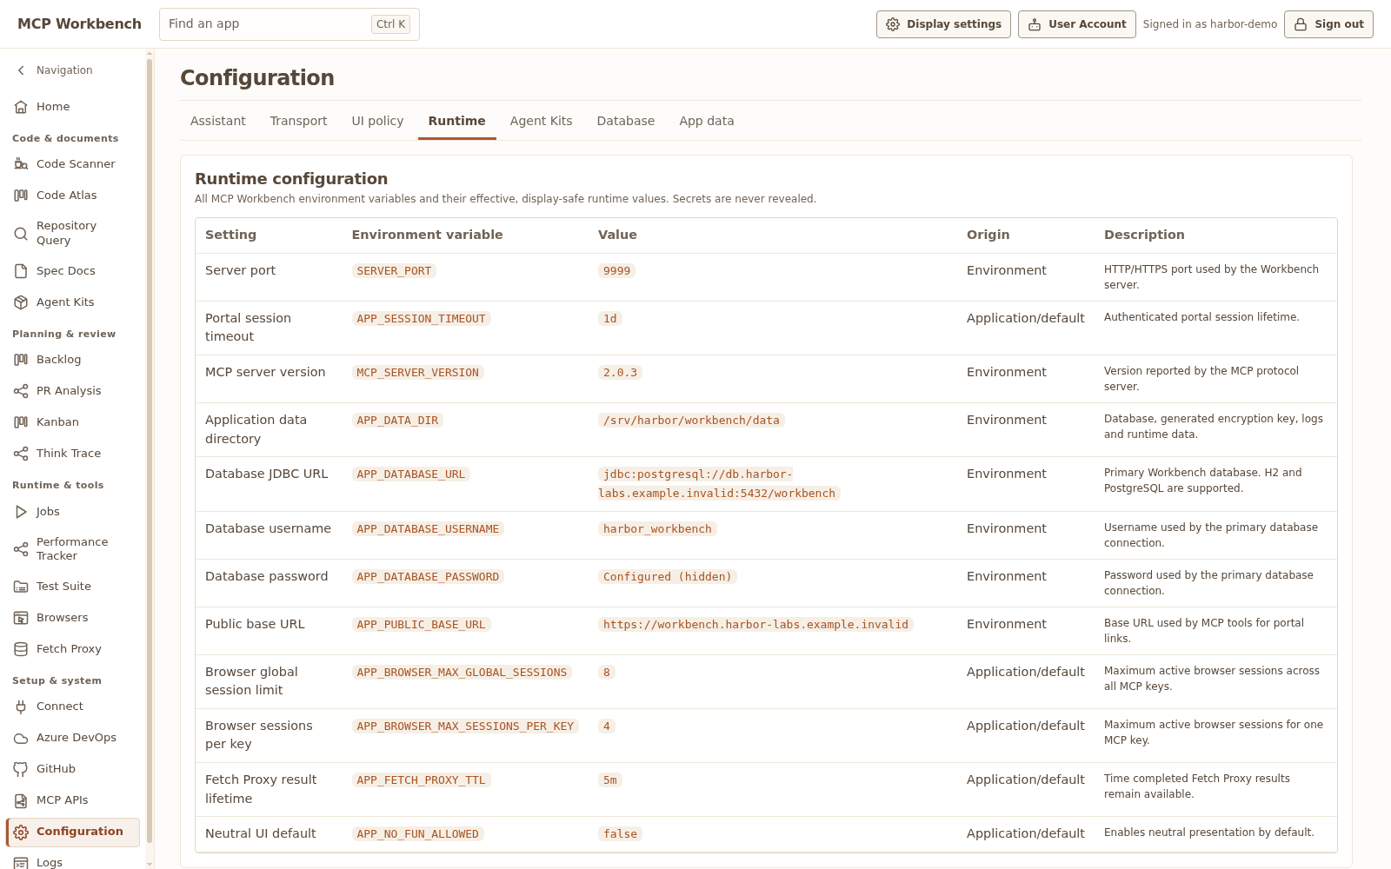This screenshot has height=869, width=1391.
Task: Open the User Account button
Action: [1077, 24]
